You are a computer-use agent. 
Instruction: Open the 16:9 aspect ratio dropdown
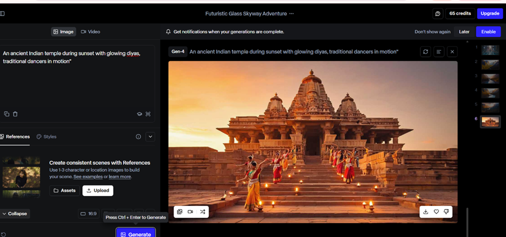point(88,213)
